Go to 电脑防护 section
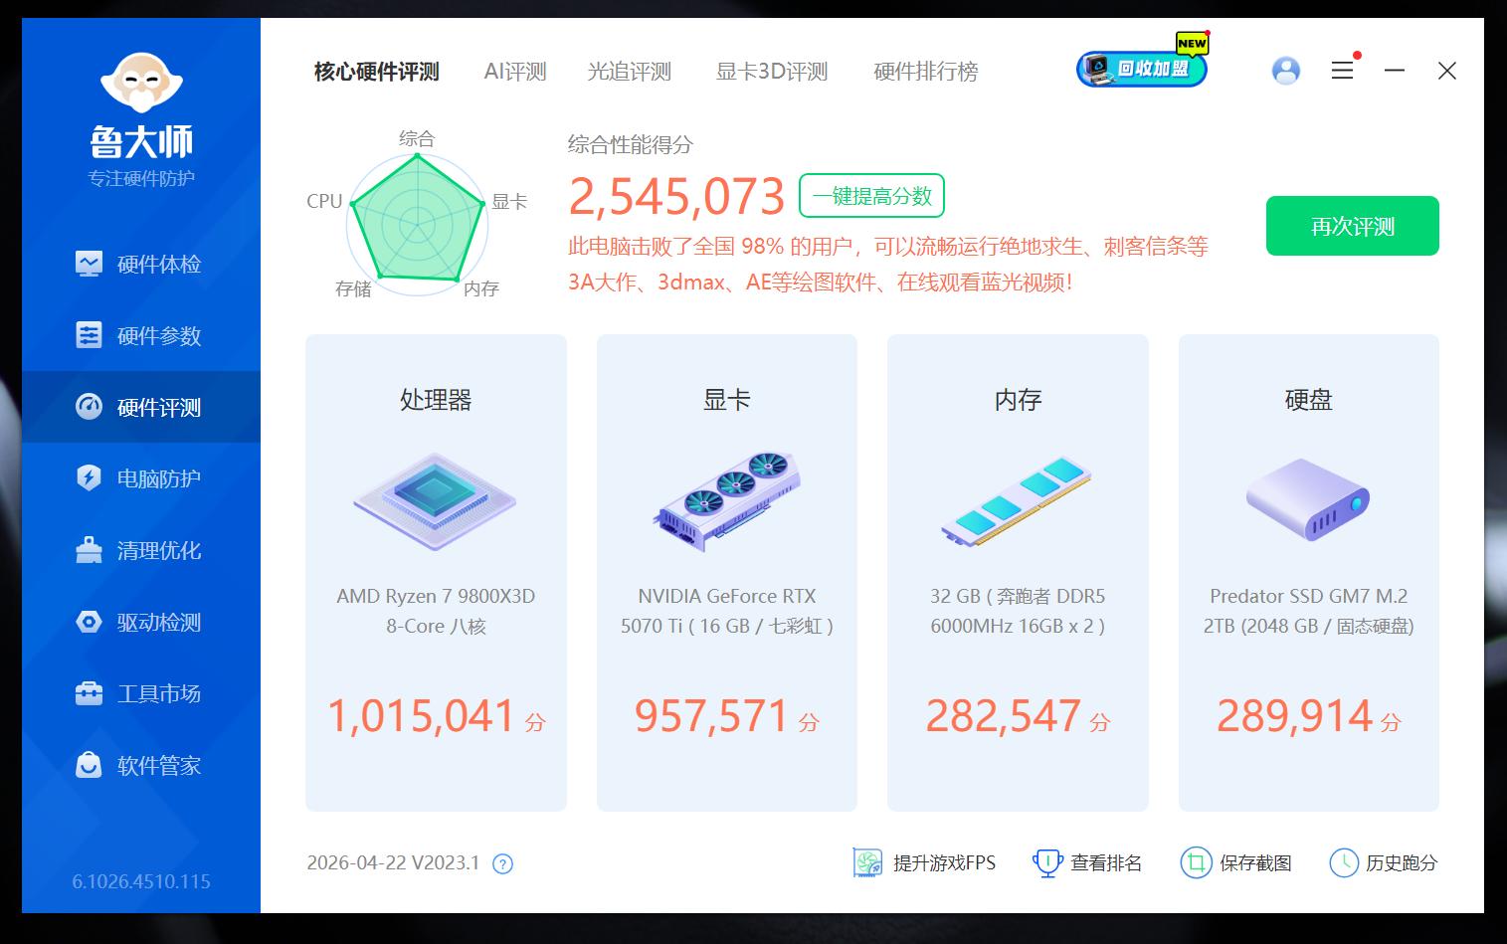The image size is (1507, 944). tap(140, 478)
